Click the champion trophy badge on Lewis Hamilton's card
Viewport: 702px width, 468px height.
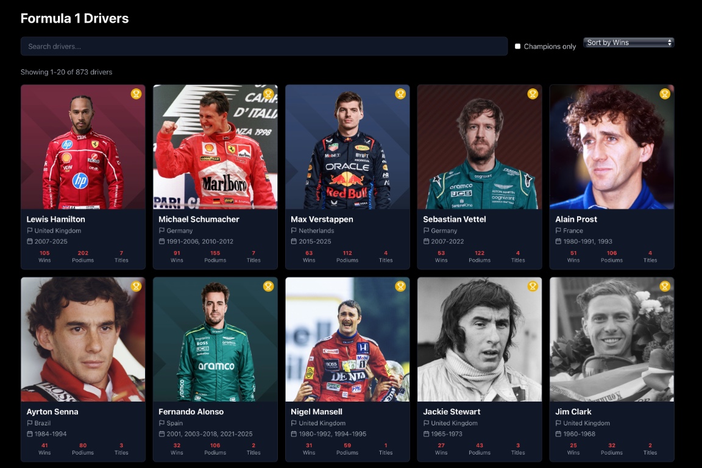[136, 94]
